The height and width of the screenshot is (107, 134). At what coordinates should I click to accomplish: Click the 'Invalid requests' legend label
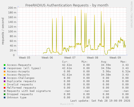pos(20,85)
